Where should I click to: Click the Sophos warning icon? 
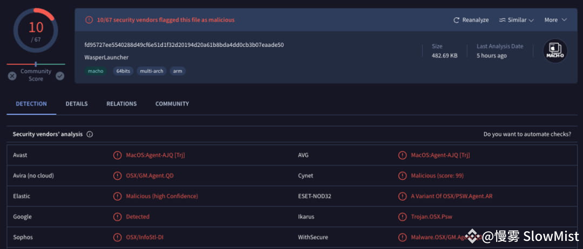[118, 237]
